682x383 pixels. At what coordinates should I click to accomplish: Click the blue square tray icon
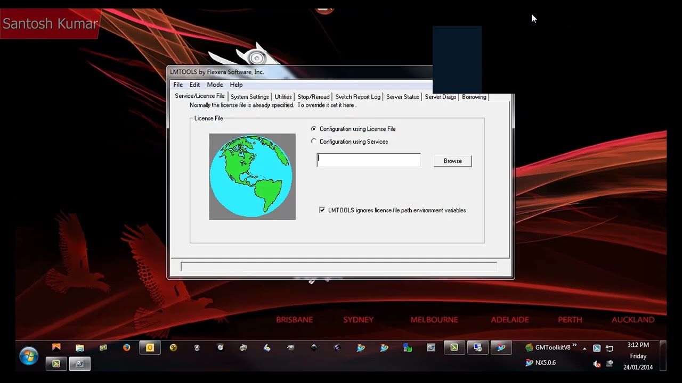(597, 348)
